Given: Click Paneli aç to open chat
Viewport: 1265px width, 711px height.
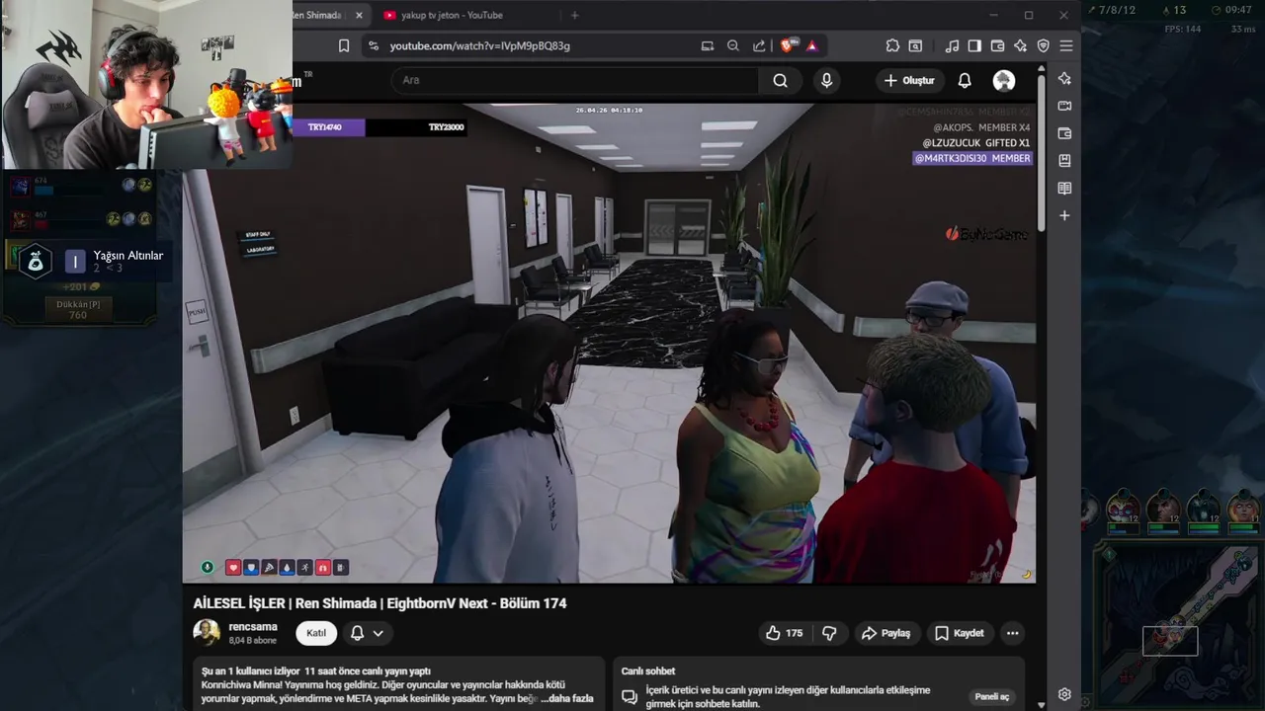Looking at the screenshot, I should (x=991, y=696).
